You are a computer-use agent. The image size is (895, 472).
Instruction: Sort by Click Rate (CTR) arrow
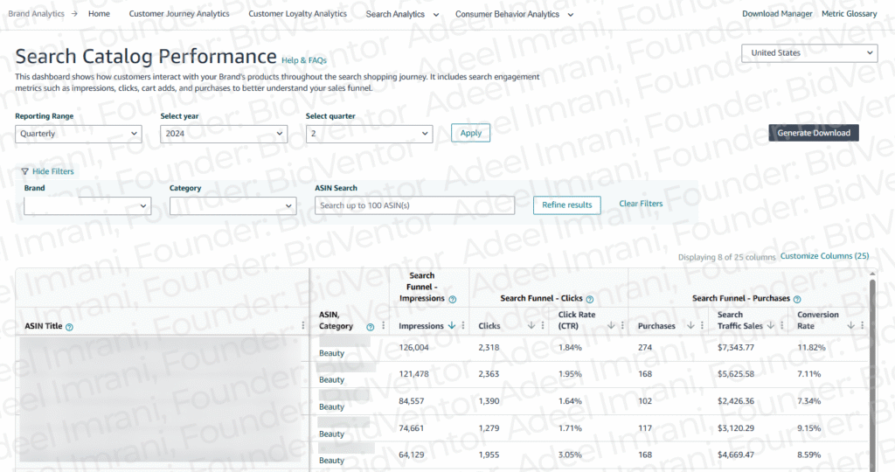pyautogui.click(x=611, y=325)
